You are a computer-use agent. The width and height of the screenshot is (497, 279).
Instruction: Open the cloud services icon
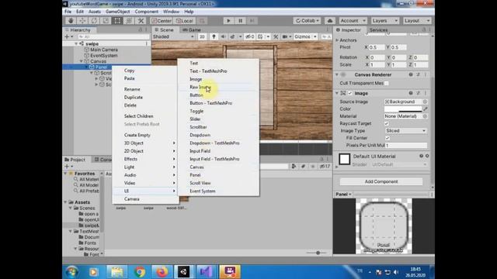pyautogui.click(x=329, y=21)
